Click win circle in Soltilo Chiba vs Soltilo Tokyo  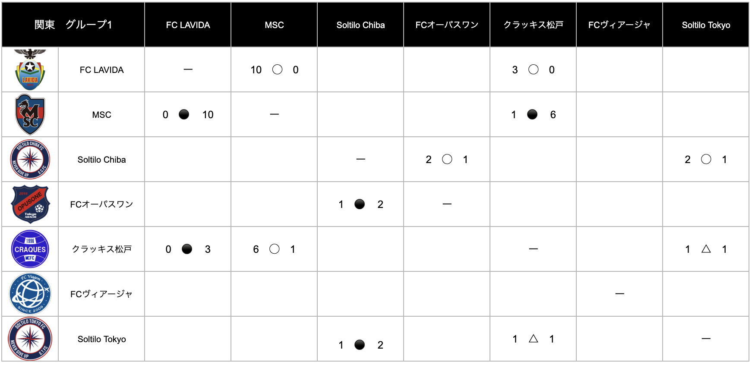coord(706,159)
